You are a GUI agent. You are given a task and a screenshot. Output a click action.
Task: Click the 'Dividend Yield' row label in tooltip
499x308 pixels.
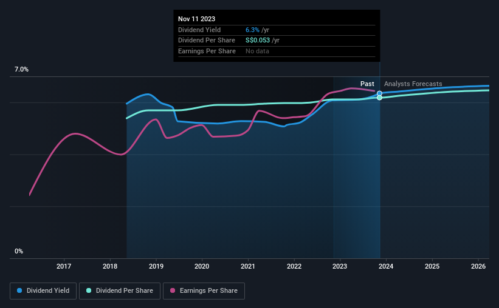199,30
